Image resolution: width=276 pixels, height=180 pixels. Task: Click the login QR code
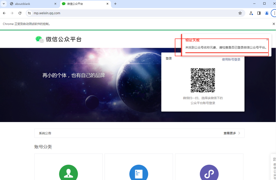coord(203,80)
